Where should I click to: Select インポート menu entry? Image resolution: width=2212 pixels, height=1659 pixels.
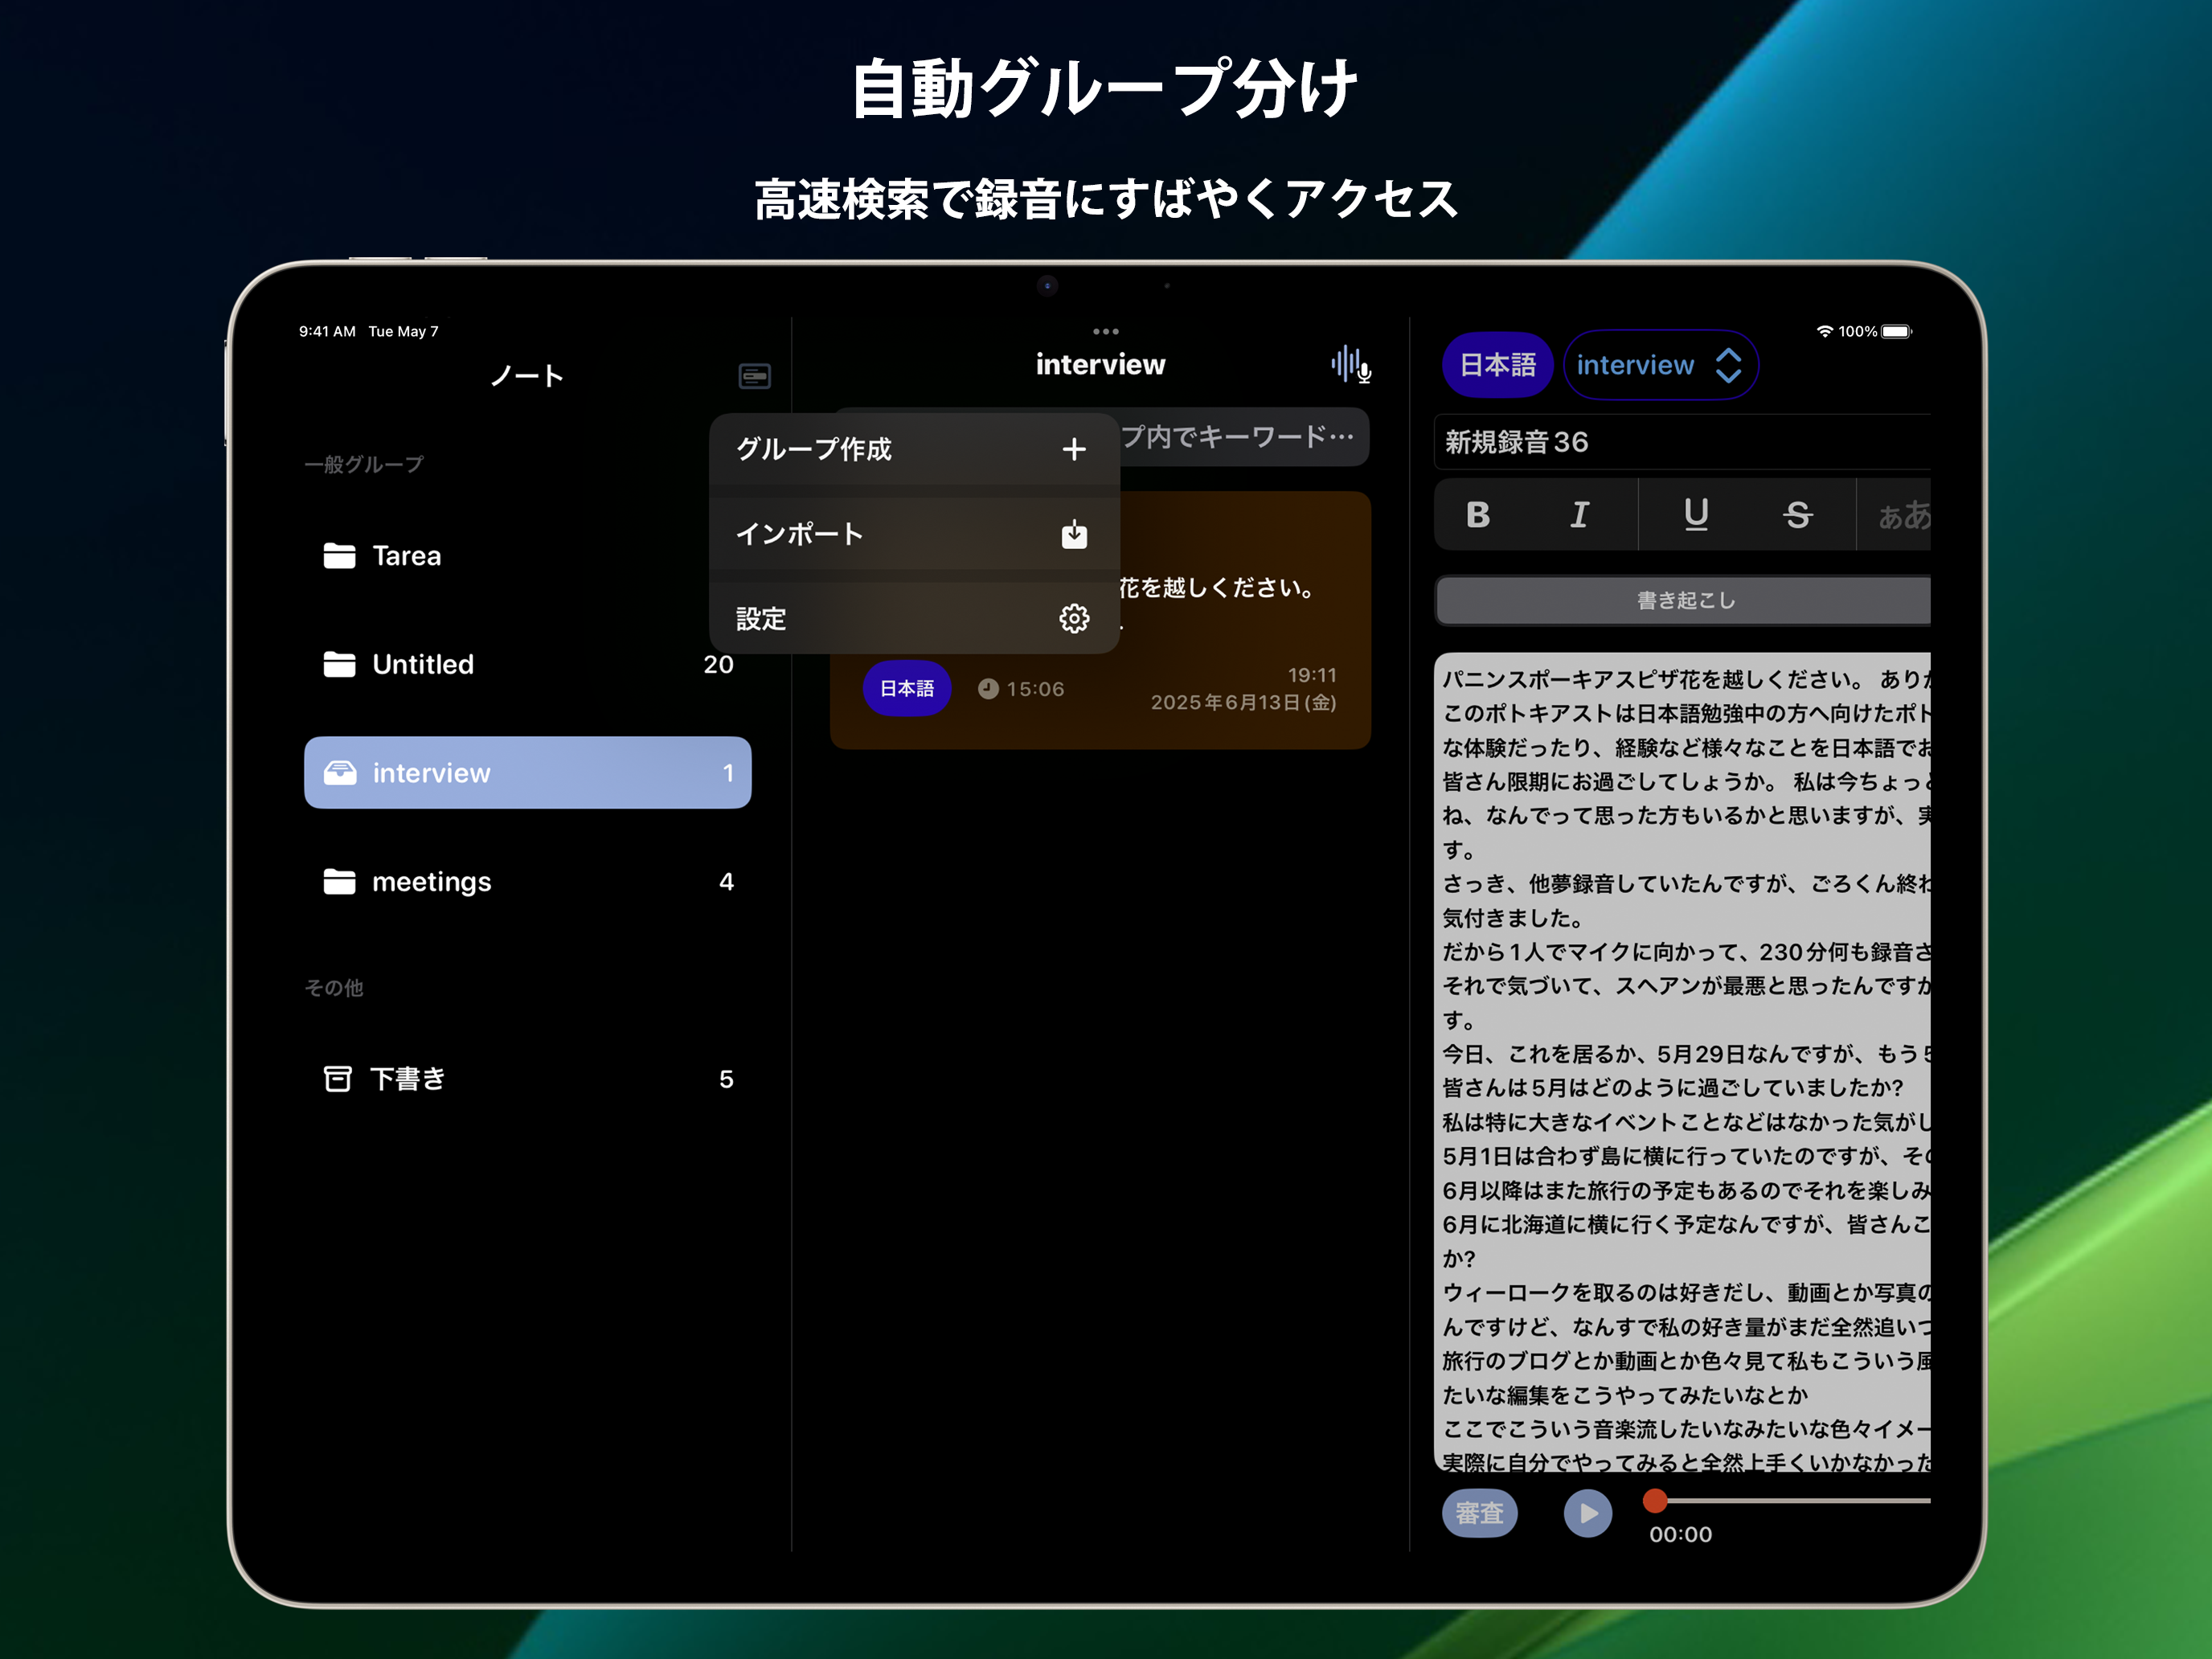(x=913, y=534)
